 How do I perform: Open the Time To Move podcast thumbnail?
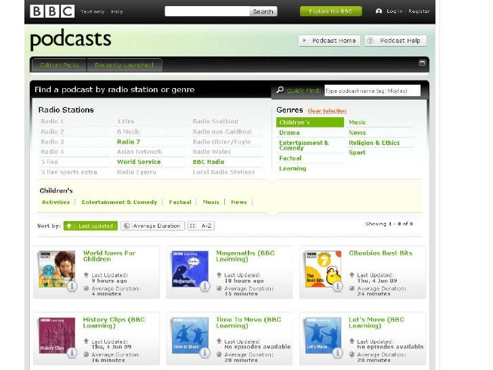(190, 335)
